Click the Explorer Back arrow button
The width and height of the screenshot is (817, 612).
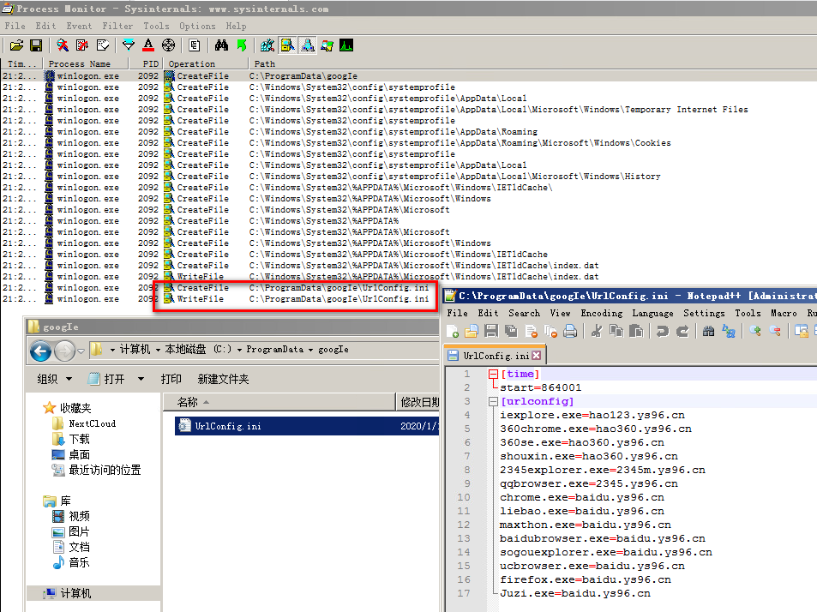click(40, 351)
